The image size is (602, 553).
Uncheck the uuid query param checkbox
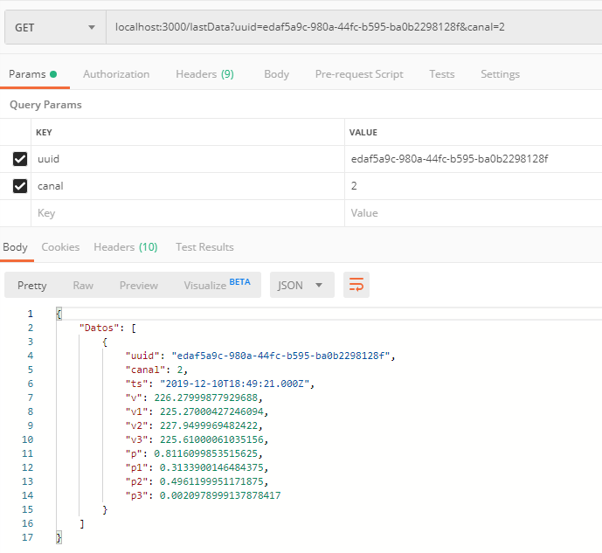pos(20,159)
